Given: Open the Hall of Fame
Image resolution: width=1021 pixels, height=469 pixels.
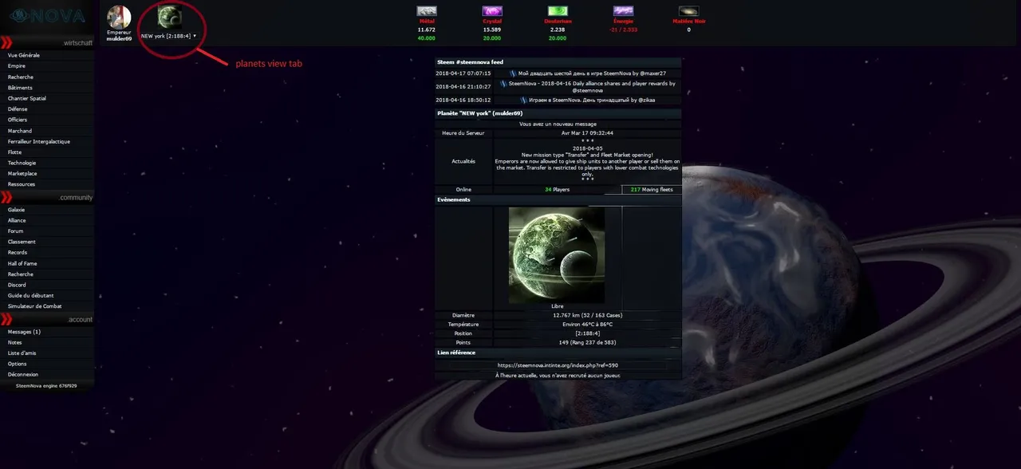Looking at the screenshot, I should pos(22,263).
